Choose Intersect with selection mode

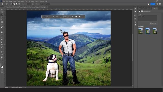point(19,4)
